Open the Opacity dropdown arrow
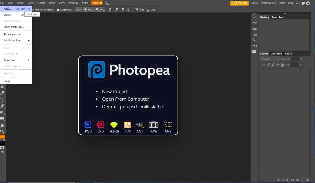The width and height of the screenshot is (315, 183). tap(301, 59)
